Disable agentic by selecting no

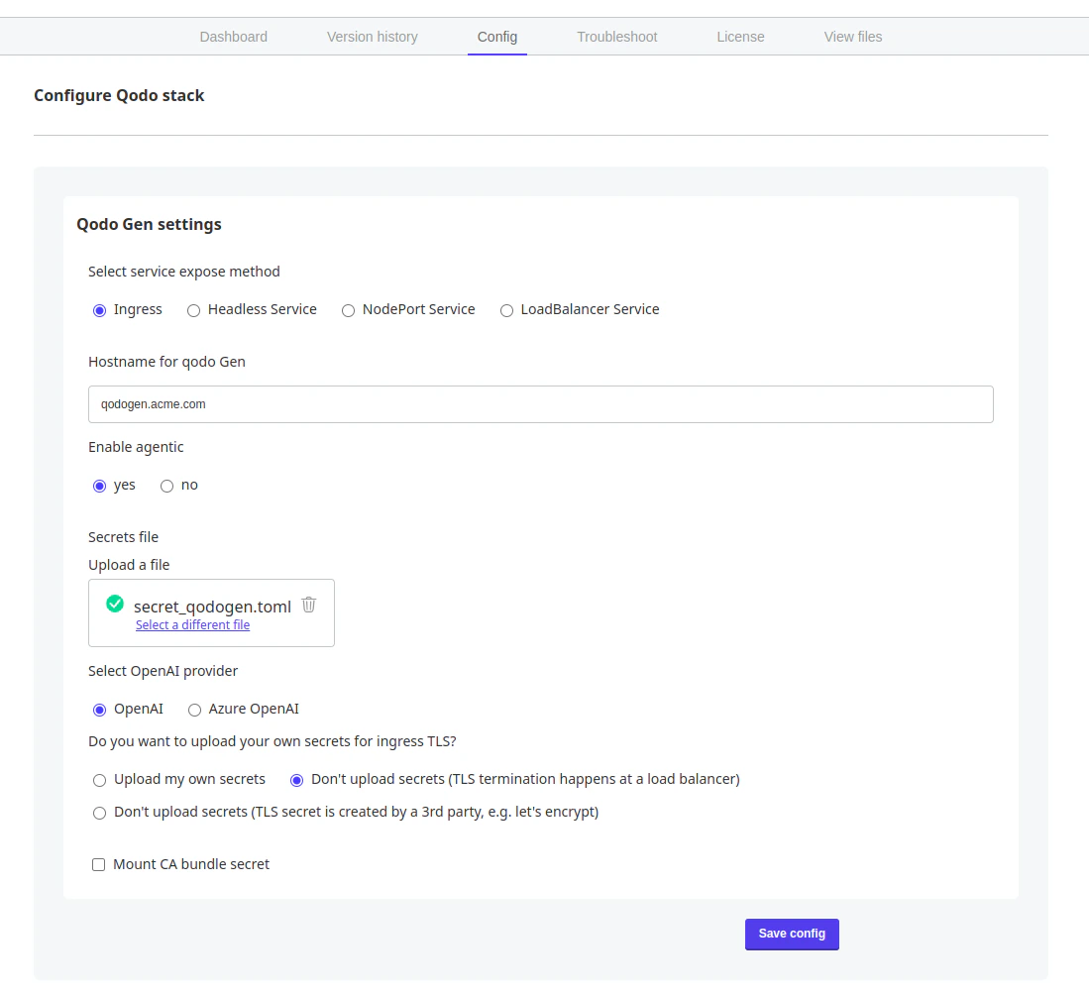point(166,486)
